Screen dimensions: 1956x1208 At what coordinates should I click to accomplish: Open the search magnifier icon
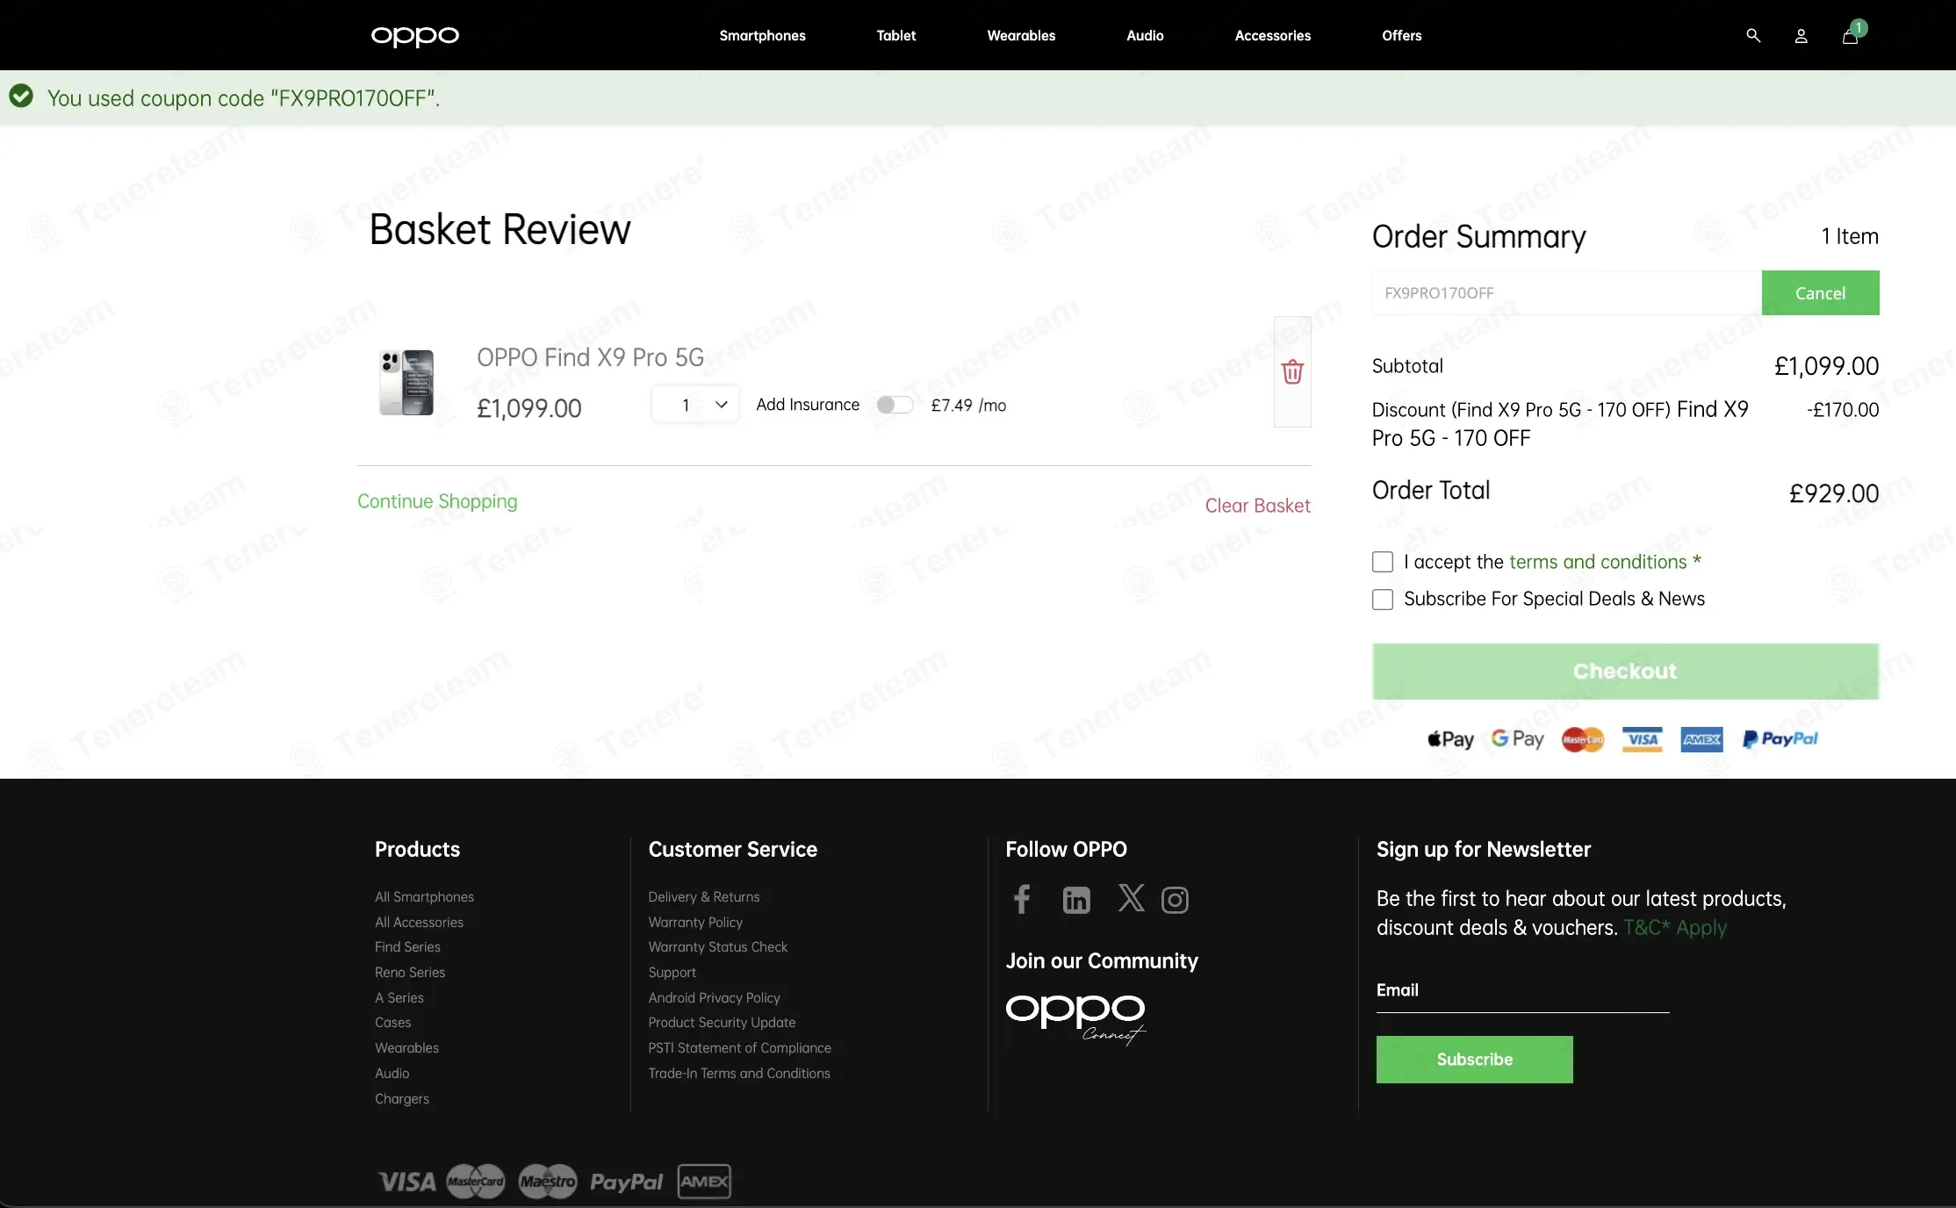[1753, 36]
